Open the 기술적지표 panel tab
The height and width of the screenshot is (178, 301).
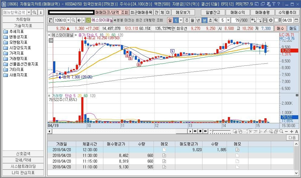pyautogui.click(x=23, y=26)
